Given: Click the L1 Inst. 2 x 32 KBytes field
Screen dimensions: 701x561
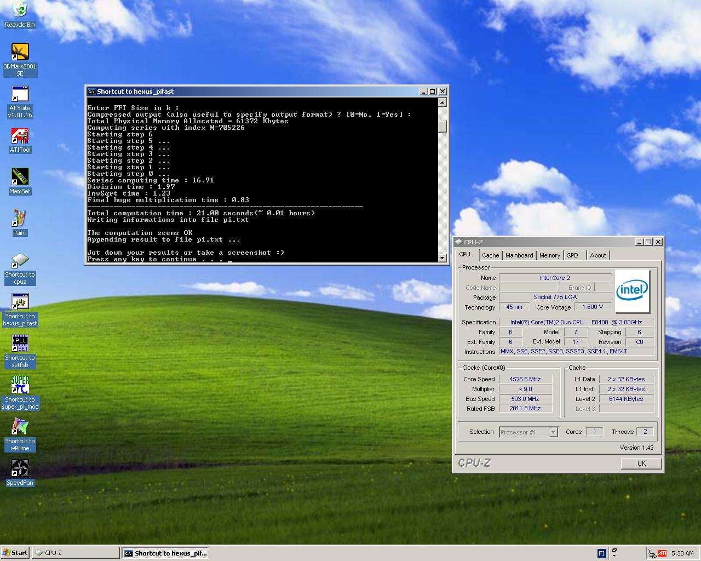Looking at the screenshot, I should click(626, 389).
